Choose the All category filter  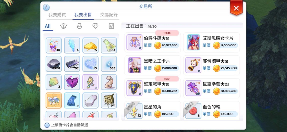[48, 26]
